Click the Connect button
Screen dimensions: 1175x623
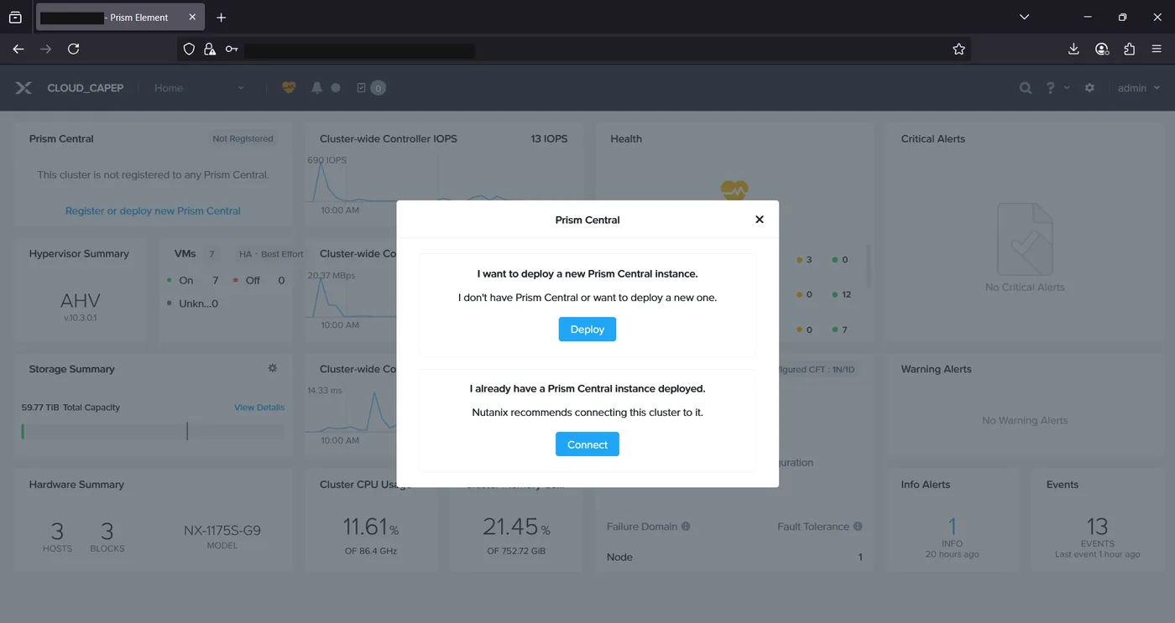[x=587, y=444]
